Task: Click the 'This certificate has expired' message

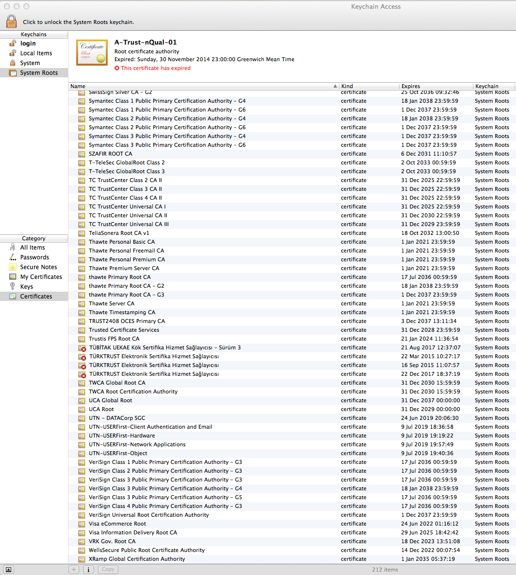Action: click(156, 68)
